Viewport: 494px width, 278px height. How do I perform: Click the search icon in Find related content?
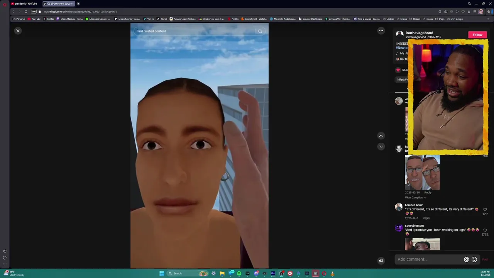260,31
